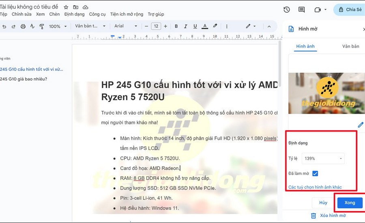
Task: Star the untitled document
Action: pyautogui.click(x=66, y=7)
